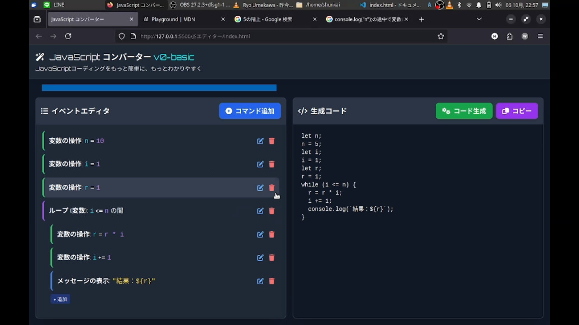
Task: Edit the message display command
Action: point(260,281)
